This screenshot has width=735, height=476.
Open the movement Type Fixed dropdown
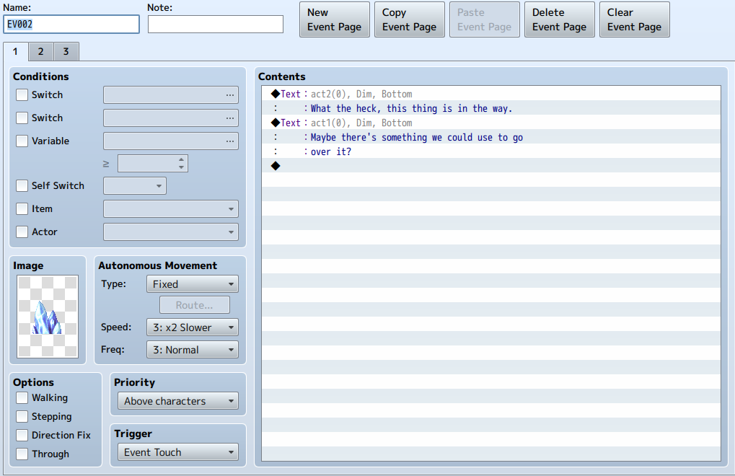(x=192, y=284)
